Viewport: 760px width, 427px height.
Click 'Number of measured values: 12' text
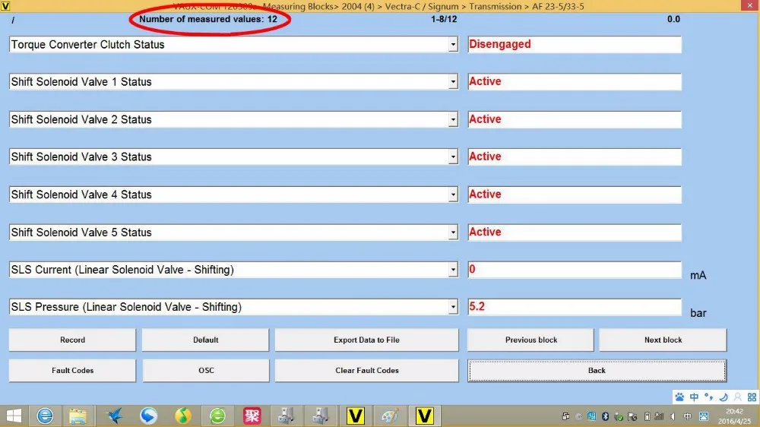pos(208,20)
